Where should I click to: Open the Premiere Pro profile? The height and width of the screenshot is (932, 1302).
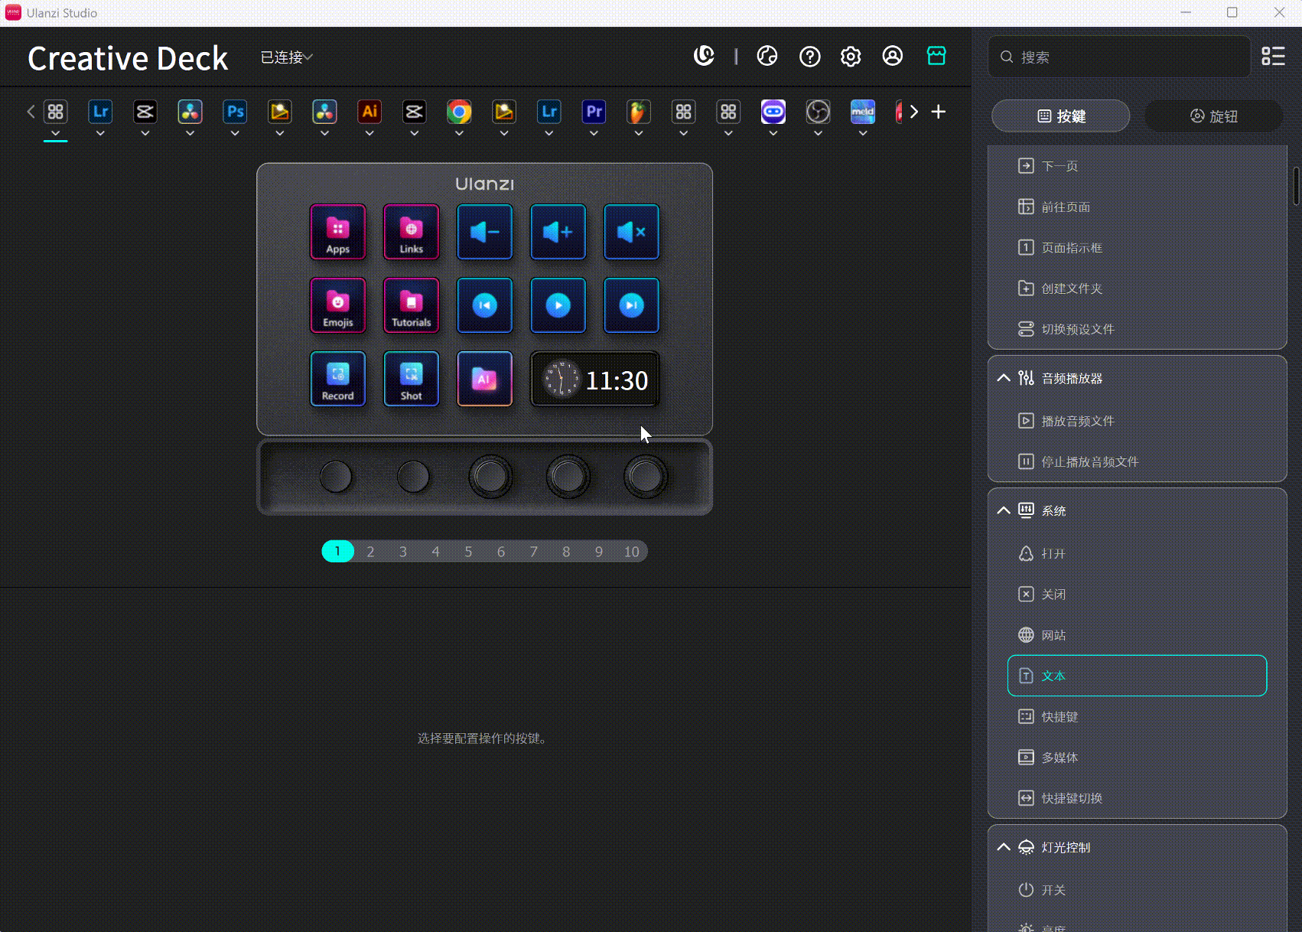tap(594, 112)
